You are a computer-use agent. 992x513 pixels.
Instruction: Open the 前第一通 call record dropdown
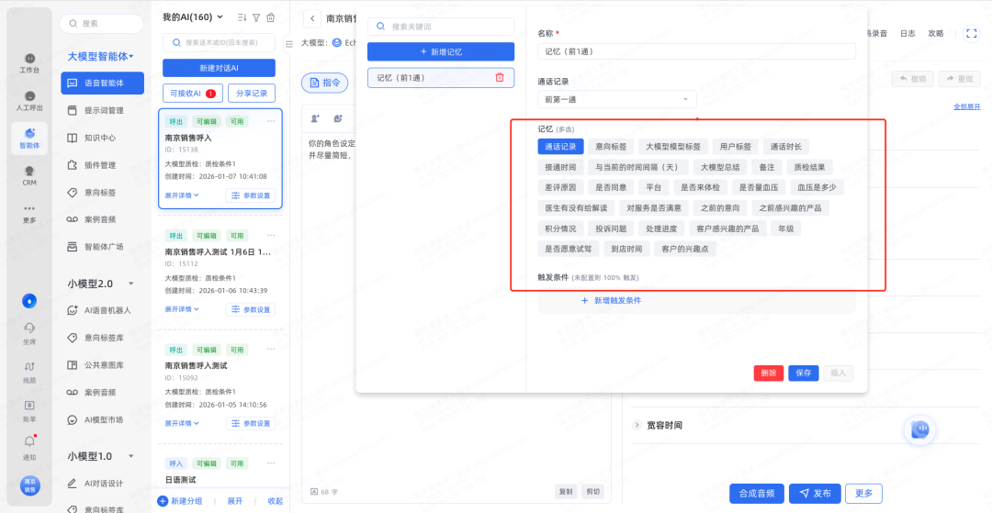click(x=616, y=99)
